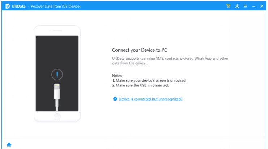Open the shopping cart purchase icon
The height and width of the screenshot is (149, 268).
point(228,6)
